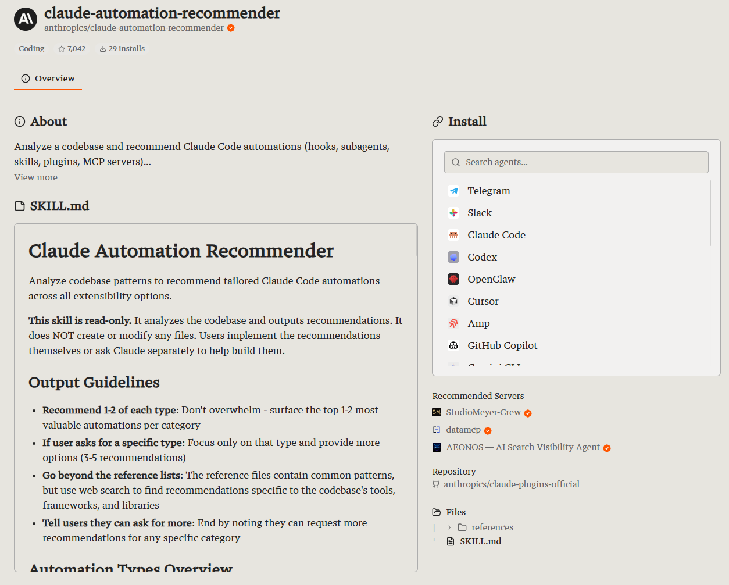Click the Codex icon in agents list

[453, 257]
